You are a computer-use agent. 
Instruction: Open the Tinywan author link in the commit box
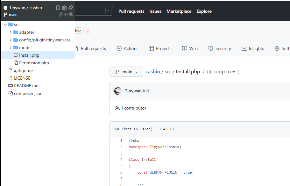pos(133,91)
